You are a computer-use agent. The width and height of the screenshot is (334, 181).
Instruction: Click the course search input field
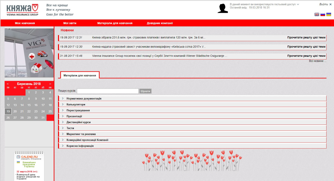point(108,91)
